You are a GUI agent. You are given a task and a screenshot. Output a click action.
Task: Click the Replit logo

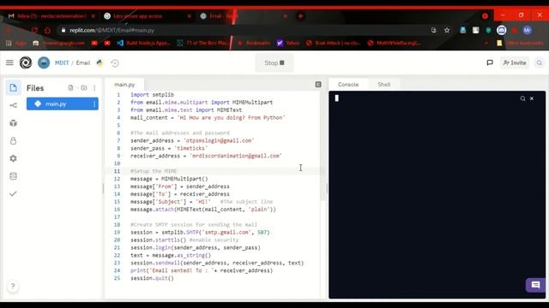[26, 62]
